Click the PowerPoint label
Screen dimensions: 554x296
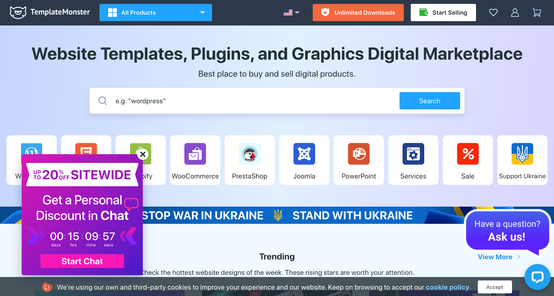(x=359, y=176)
